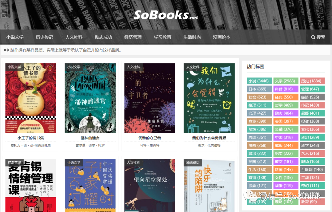Open author link 吉尔莫·德尔·托罗

pos(90,145)
